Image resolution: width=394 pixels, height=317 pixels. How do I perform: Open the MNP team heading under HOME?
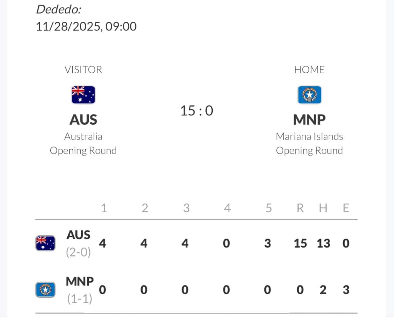click(x=309, y=120)
